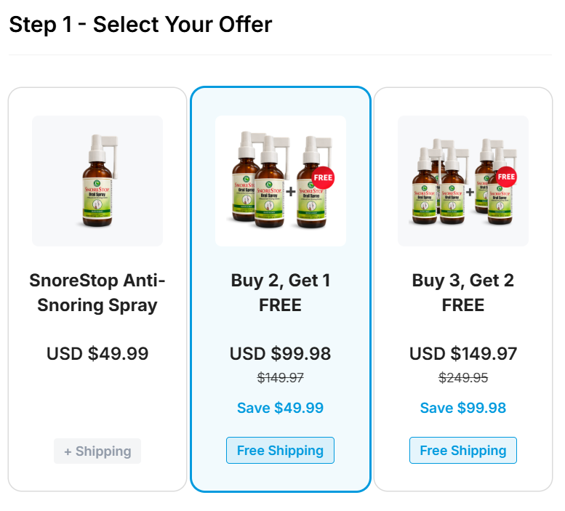
Task: Click the red FREE badge on right offer
Action: [x=506, y=177]
